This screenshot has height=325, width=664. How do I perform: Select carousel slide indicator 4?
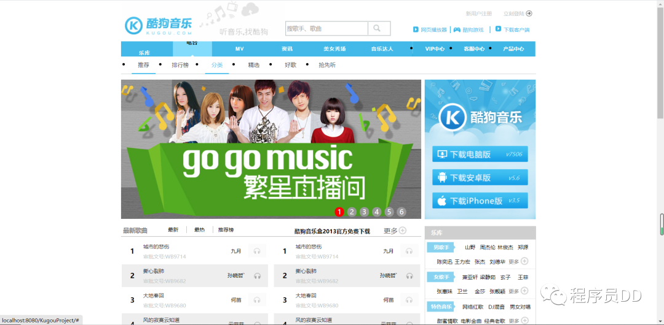point(376,212)
